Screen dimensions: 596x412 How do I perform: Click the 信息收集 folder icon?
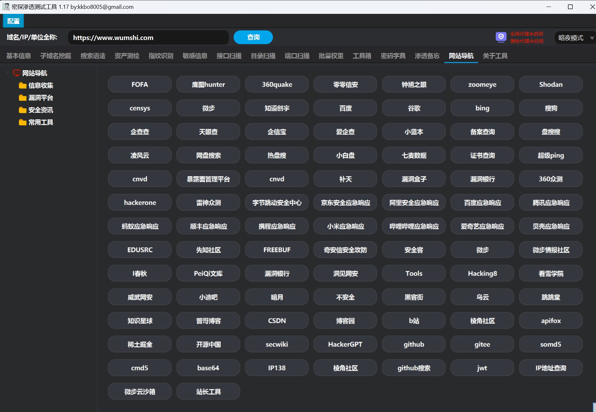(22, 85)
